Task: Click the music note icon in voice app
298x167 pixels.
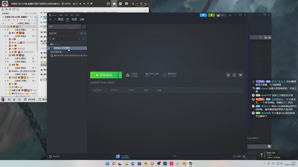Action: click(x=40, y=99)
